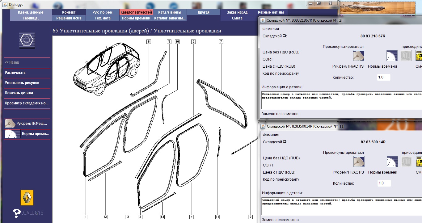
Task: Click the Количество field in the 808321867R window
Action: tap(384, 77)
